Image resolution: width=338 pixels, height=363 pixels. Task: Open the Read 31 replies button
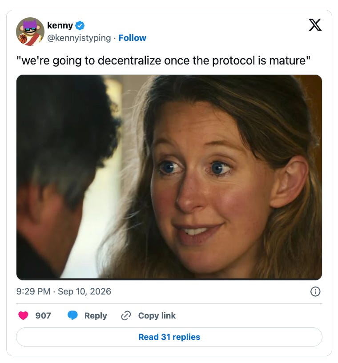point(169,337)
